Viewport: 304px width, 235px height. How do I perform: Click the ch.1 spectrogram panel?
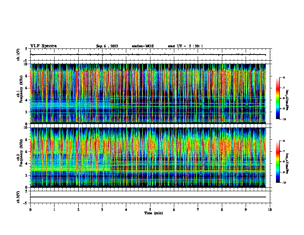pyautogui.click(x=148, y=94)
